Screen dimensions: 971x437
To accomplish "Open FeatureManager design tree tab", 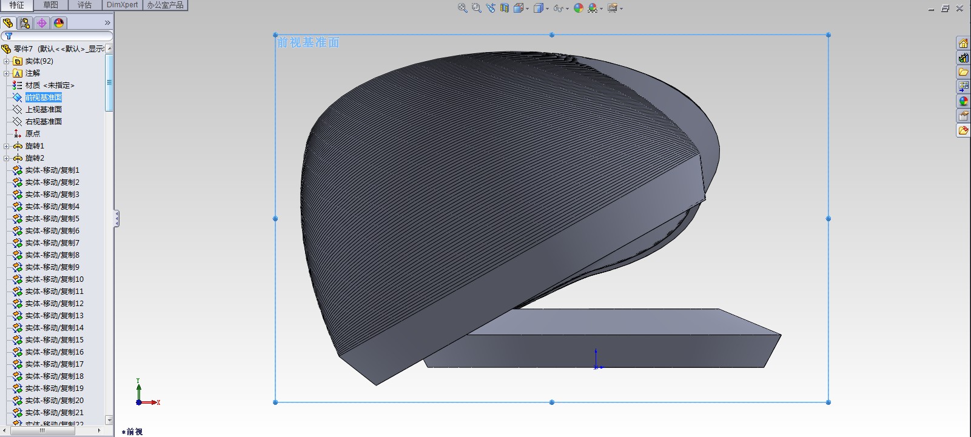I will pyautogui.click(x=8, y=23).
